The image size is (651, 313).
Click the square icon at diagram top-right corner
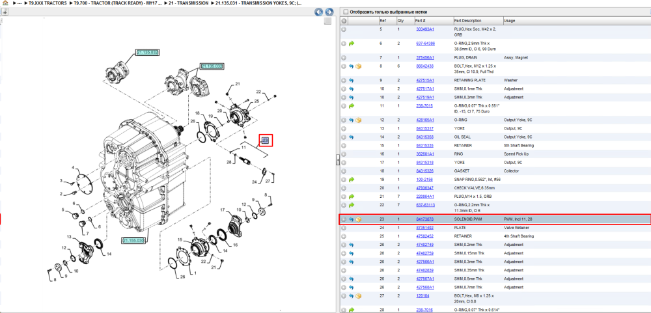(x=327, y=21)
